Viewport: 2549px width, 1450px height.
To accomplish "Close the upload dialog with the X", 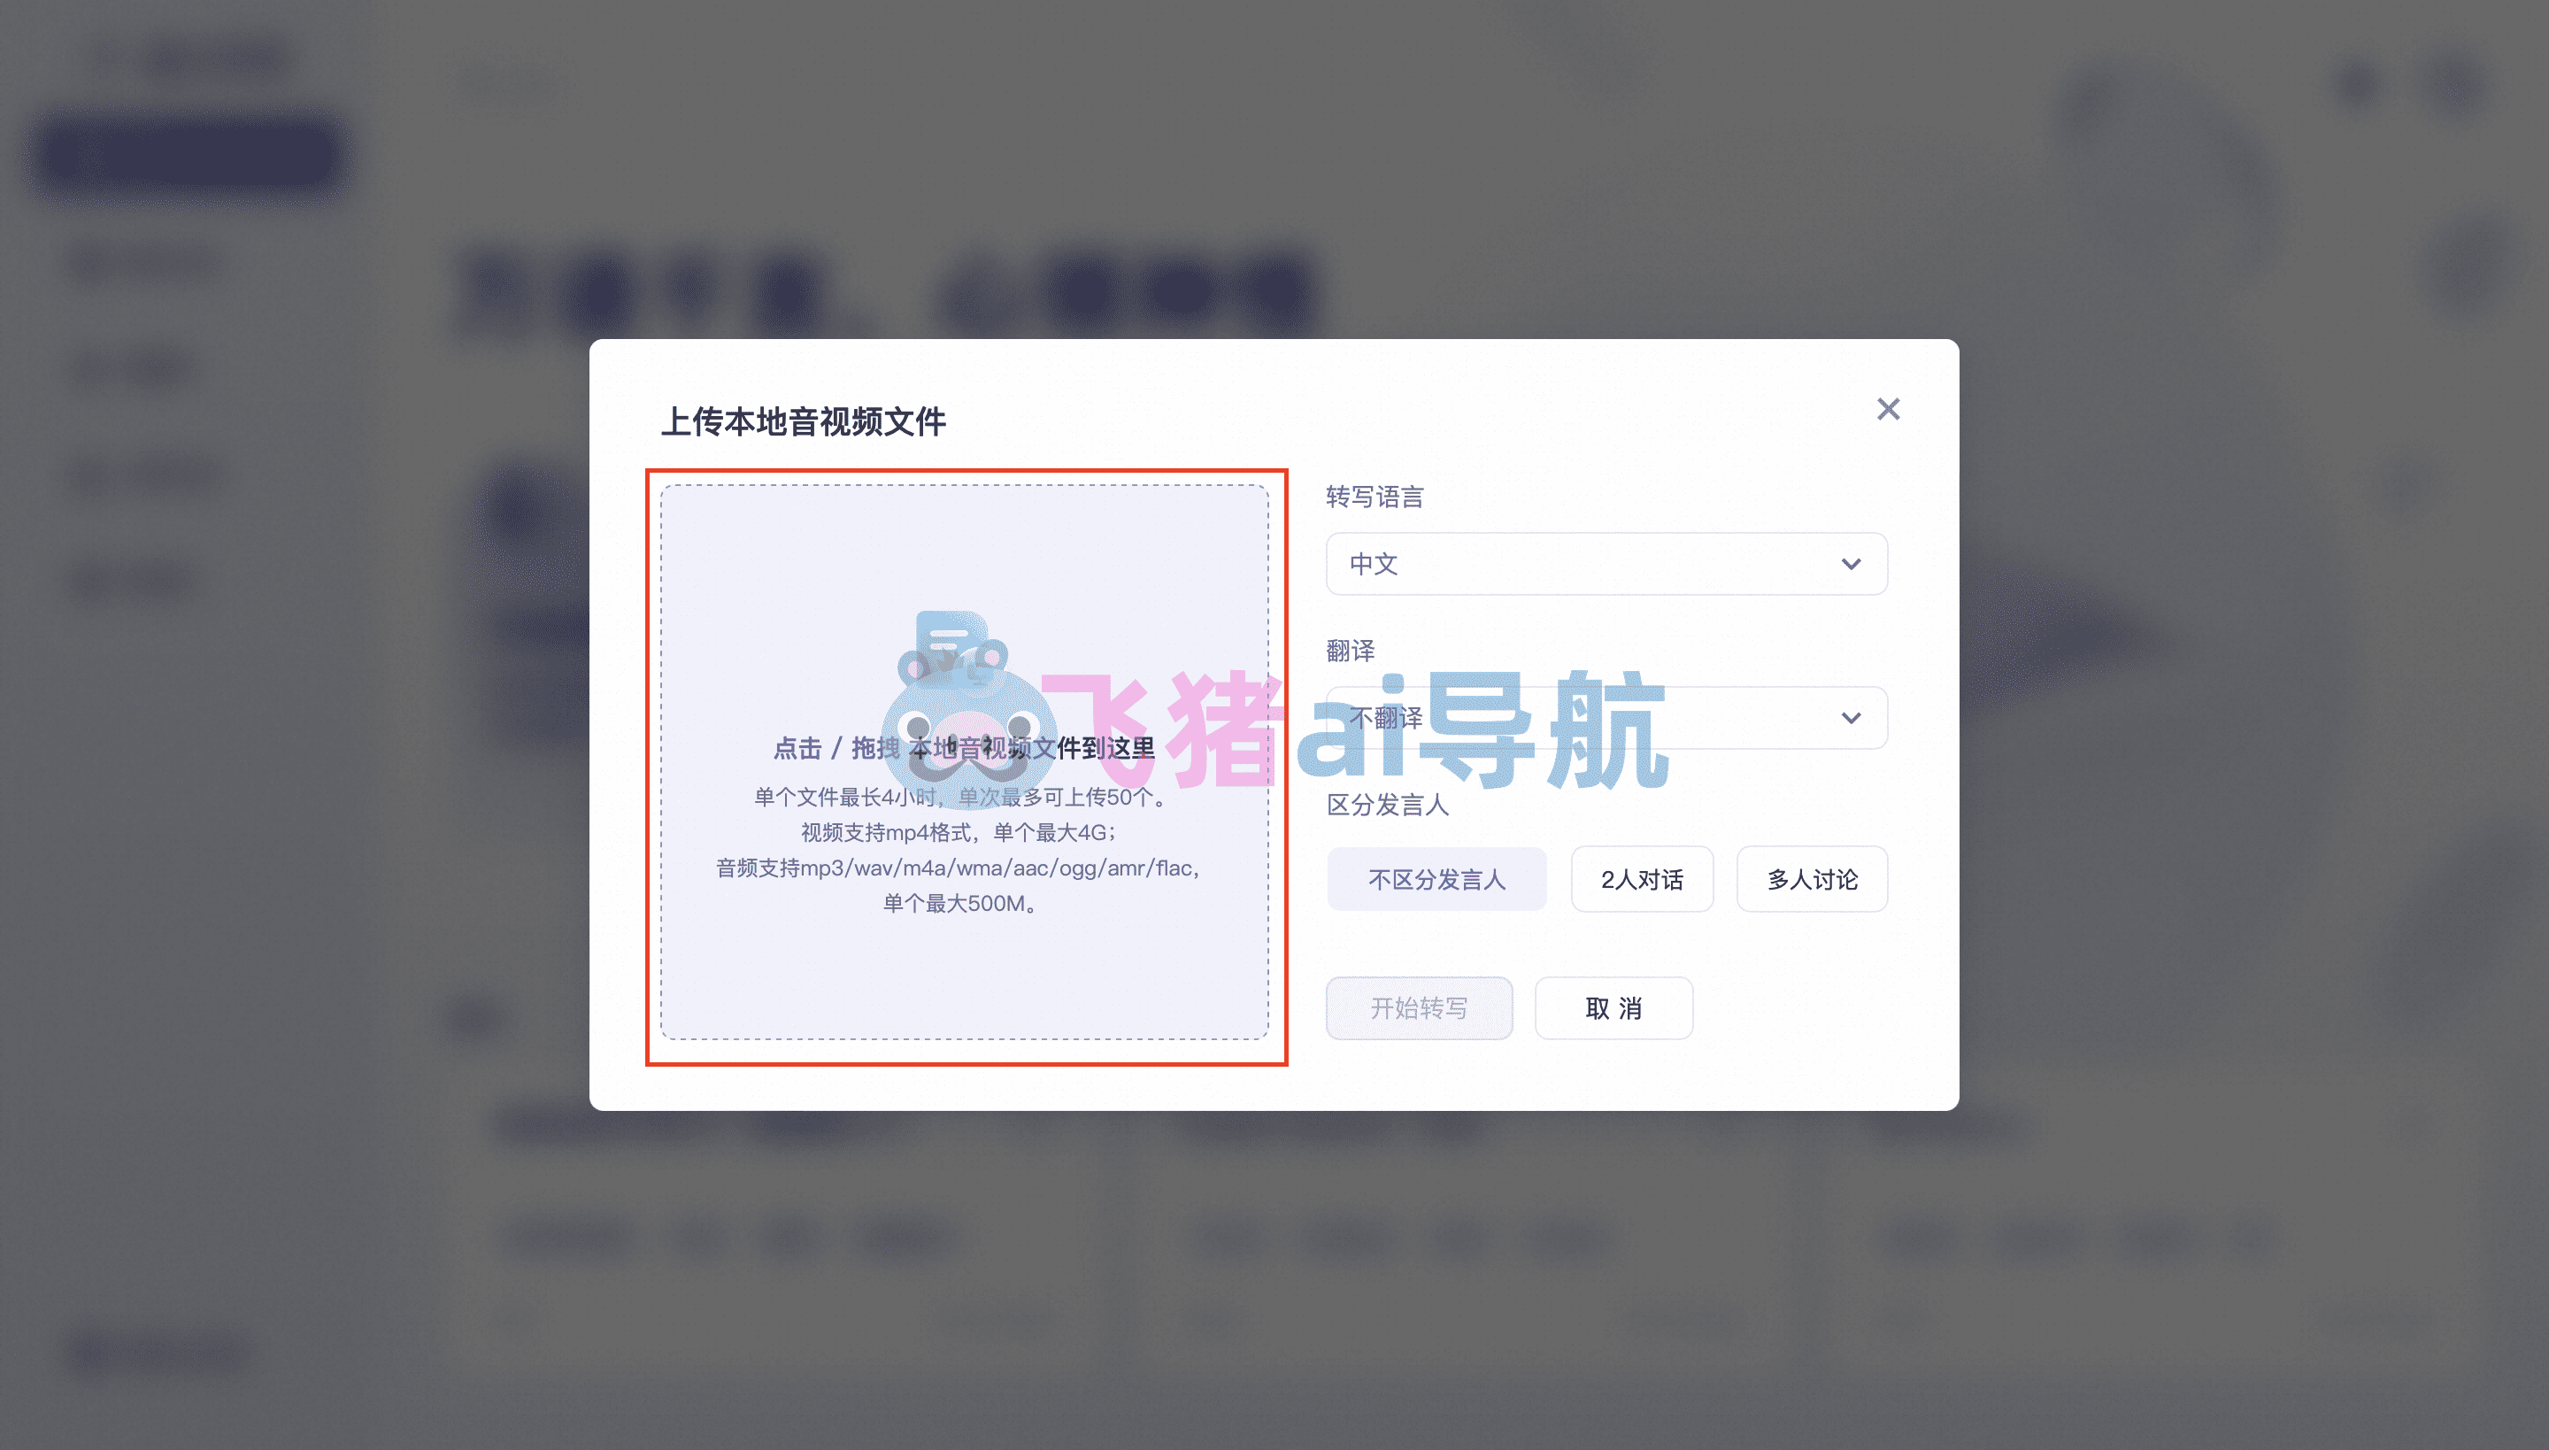I will pyautogui.click(x=1888, y=409).
